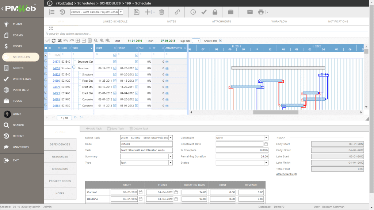Switch to the Linked Schedule tab
Screen dimensions: 374x210
(115, 22)
